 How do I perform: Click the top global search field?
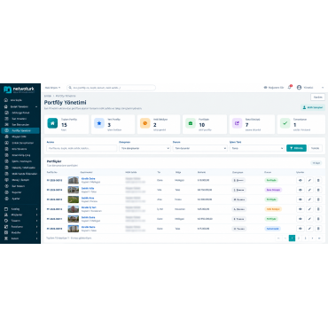pos(111,88)
